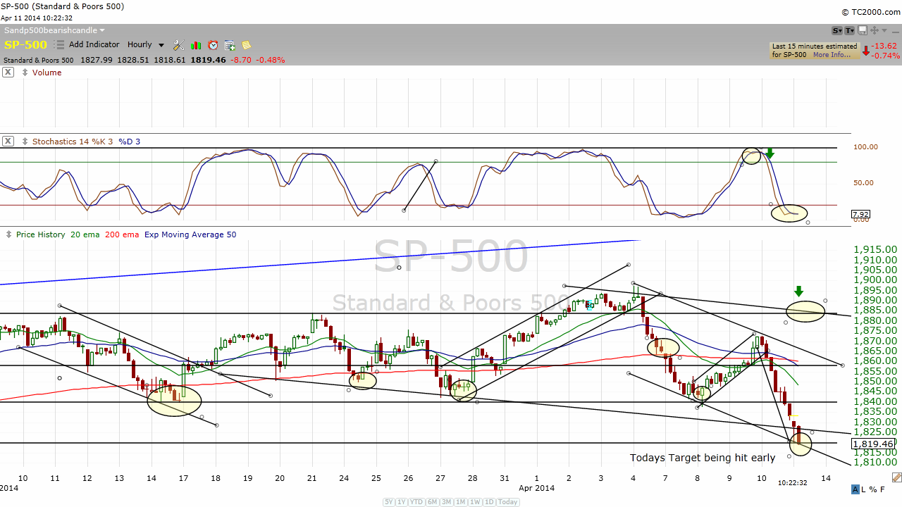Enable arithmetic scale A toggle
Screen dimensions: 902x507
click(x=855, y=489)
